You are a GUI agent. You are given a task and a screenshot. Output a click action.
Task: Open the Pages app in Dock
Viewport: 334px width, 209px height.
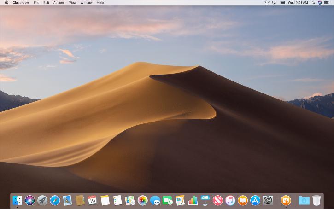coord(180,201)
